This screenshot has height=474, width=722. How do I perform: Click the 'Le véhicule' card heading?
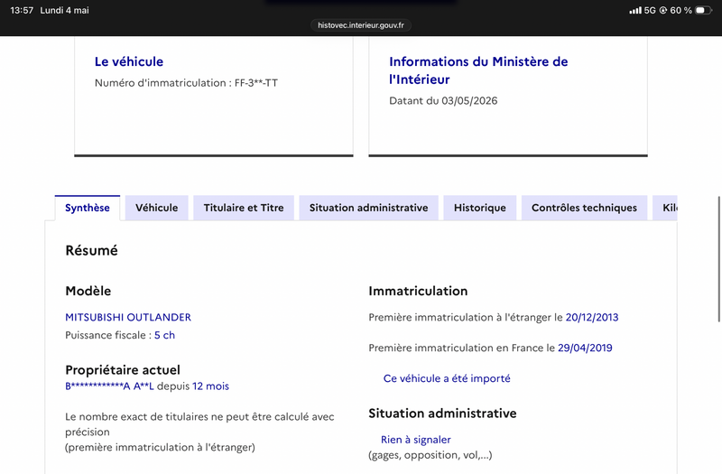point(129,61)
